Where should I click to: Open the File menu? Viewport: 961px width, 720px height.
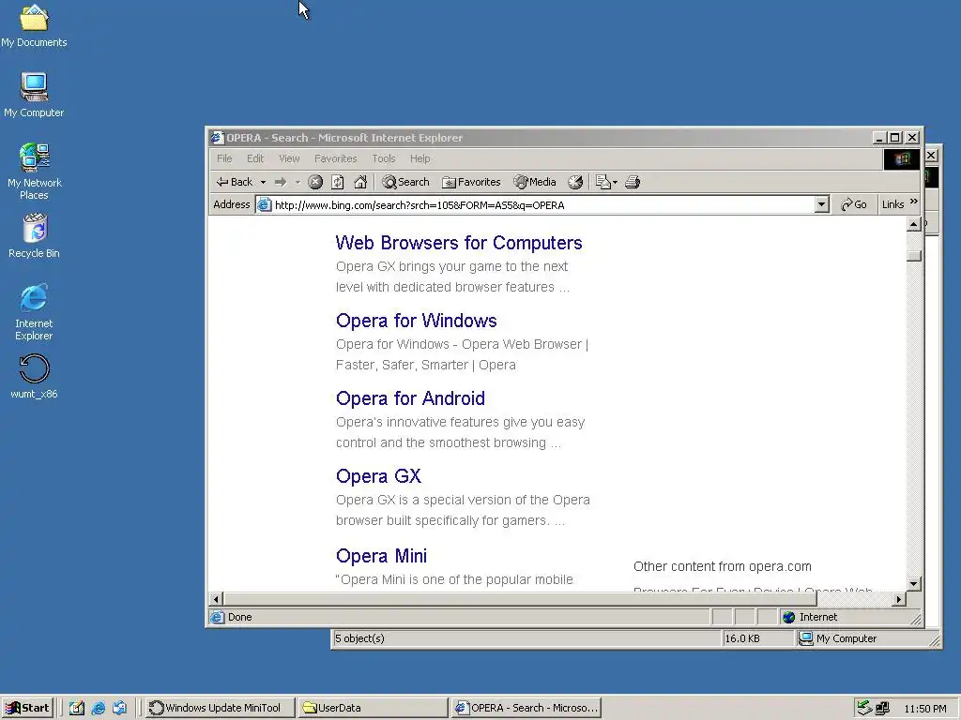click(x=224, y=158)
